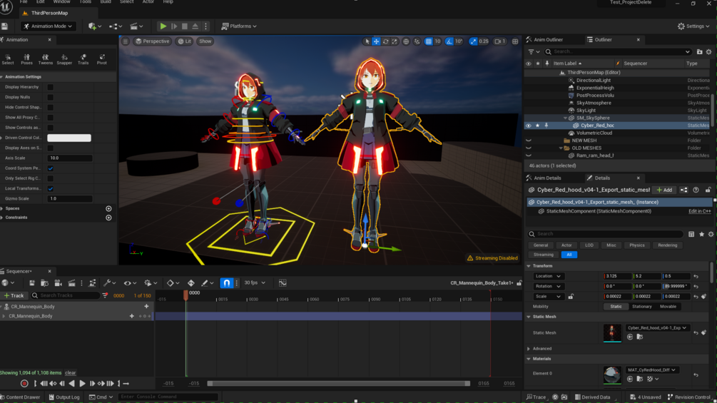Click the Snapper tool icon
This screenshot has width=717, height=403.
coord(64,58)
